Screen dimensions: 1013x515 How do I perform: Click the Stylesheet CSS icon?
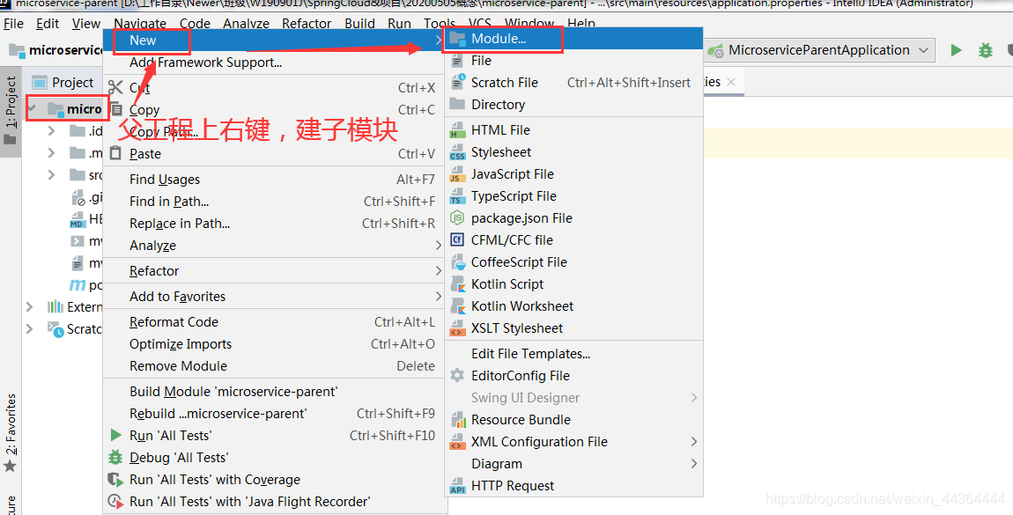coord(457,152)
